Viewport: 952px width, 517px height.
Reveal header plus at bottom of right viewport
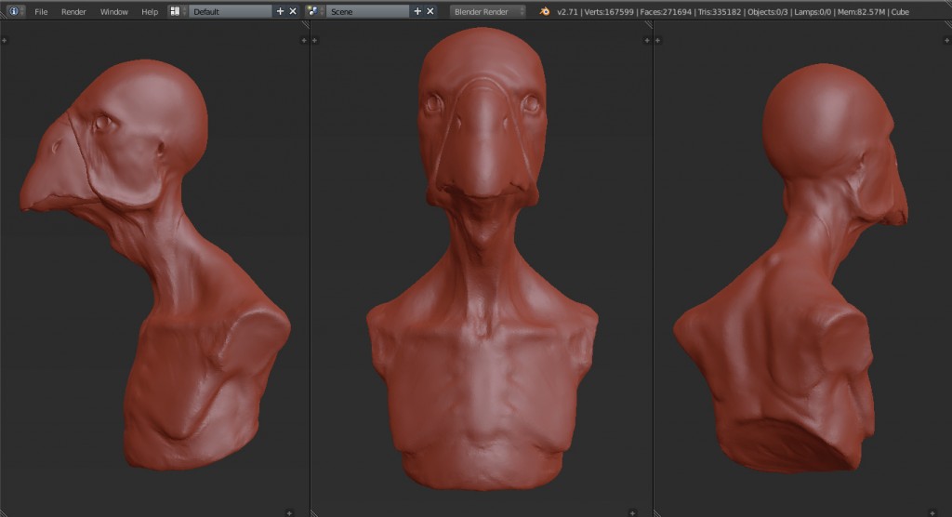click(932, 512)
